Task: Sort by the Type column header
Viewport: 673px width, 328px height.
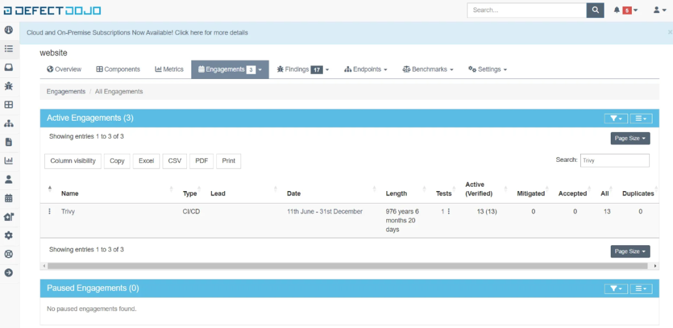Action: pos(189,194)
